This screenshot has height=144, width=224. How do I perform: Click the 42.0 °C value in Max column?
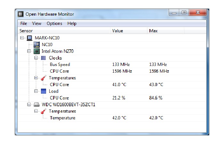[x=156, y=118]
